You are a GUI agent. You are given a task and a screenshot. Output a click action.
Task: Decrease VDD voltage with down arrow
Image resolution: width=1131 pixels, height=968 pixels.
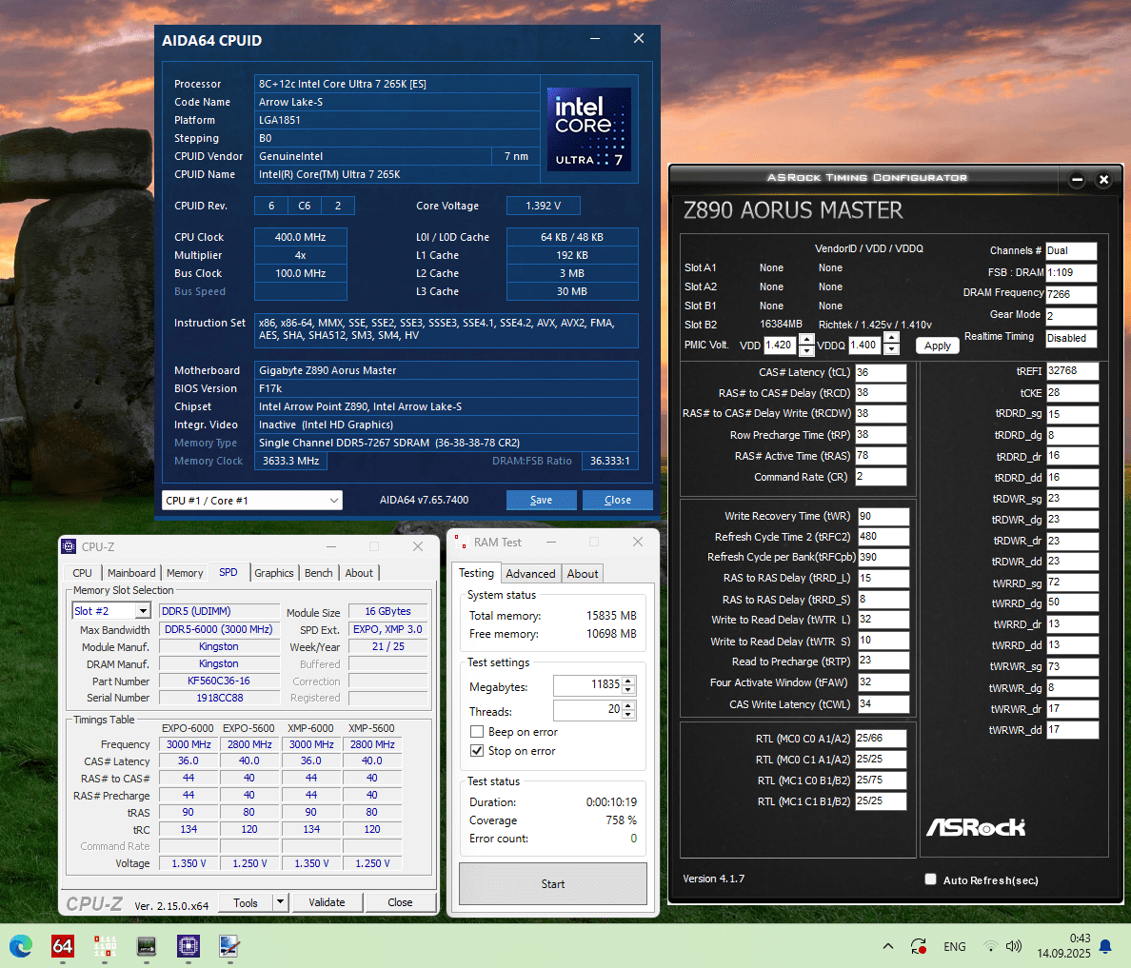(806, 350)
